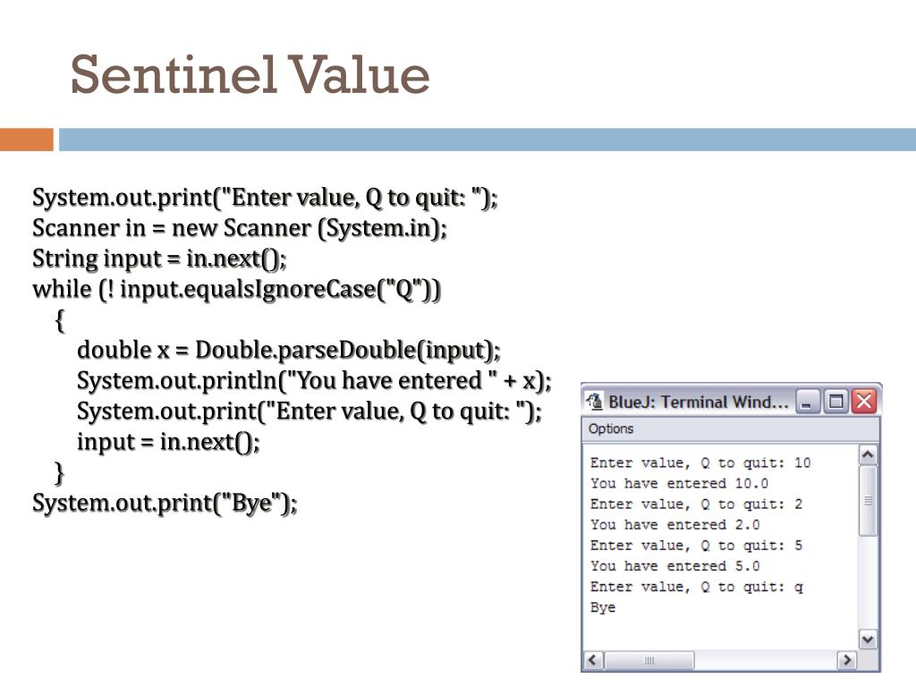This screenshot has height=687, width=916.
Task: Click the while loop condition code line
Action: 236,289
